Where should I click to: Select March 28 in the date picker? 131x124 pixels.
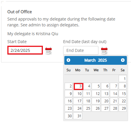pos(114,108)
